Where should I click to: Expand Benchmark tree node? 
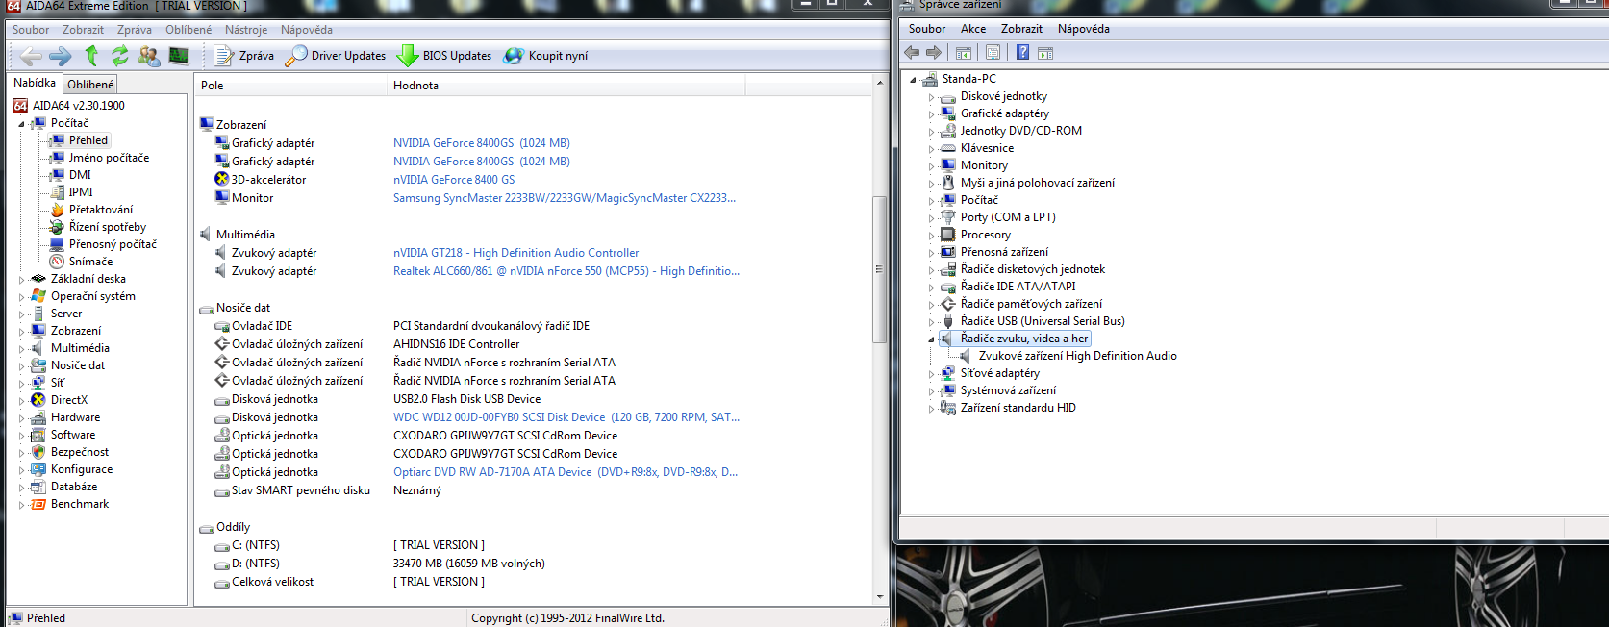(21, 505)
